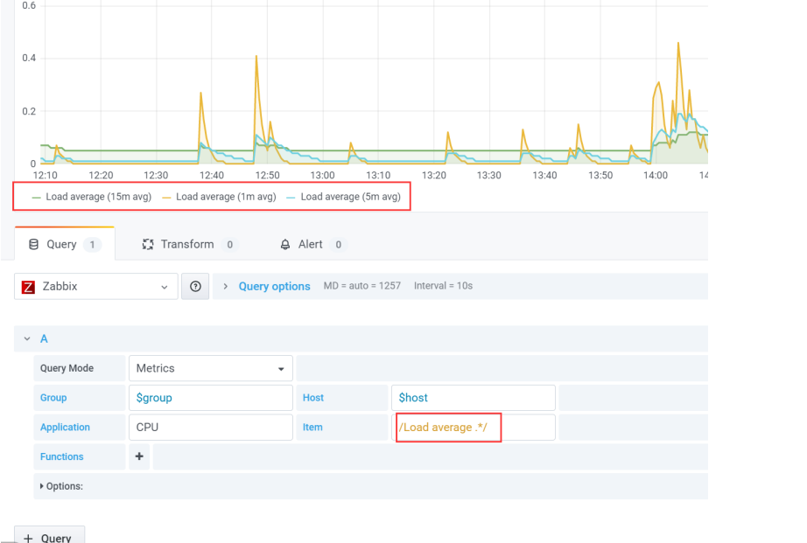Toggle Load average (5m avg) legend series
This screenshot has width=807, height=543.
350,197
